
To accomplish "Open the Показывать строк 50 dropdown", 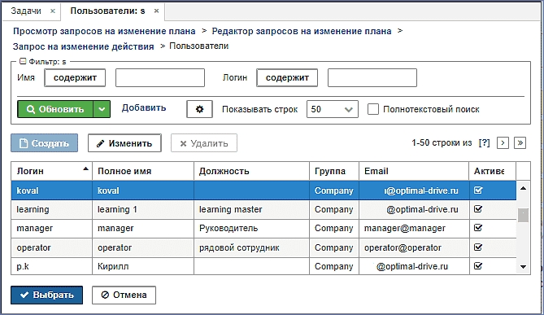I will (333, 109).
